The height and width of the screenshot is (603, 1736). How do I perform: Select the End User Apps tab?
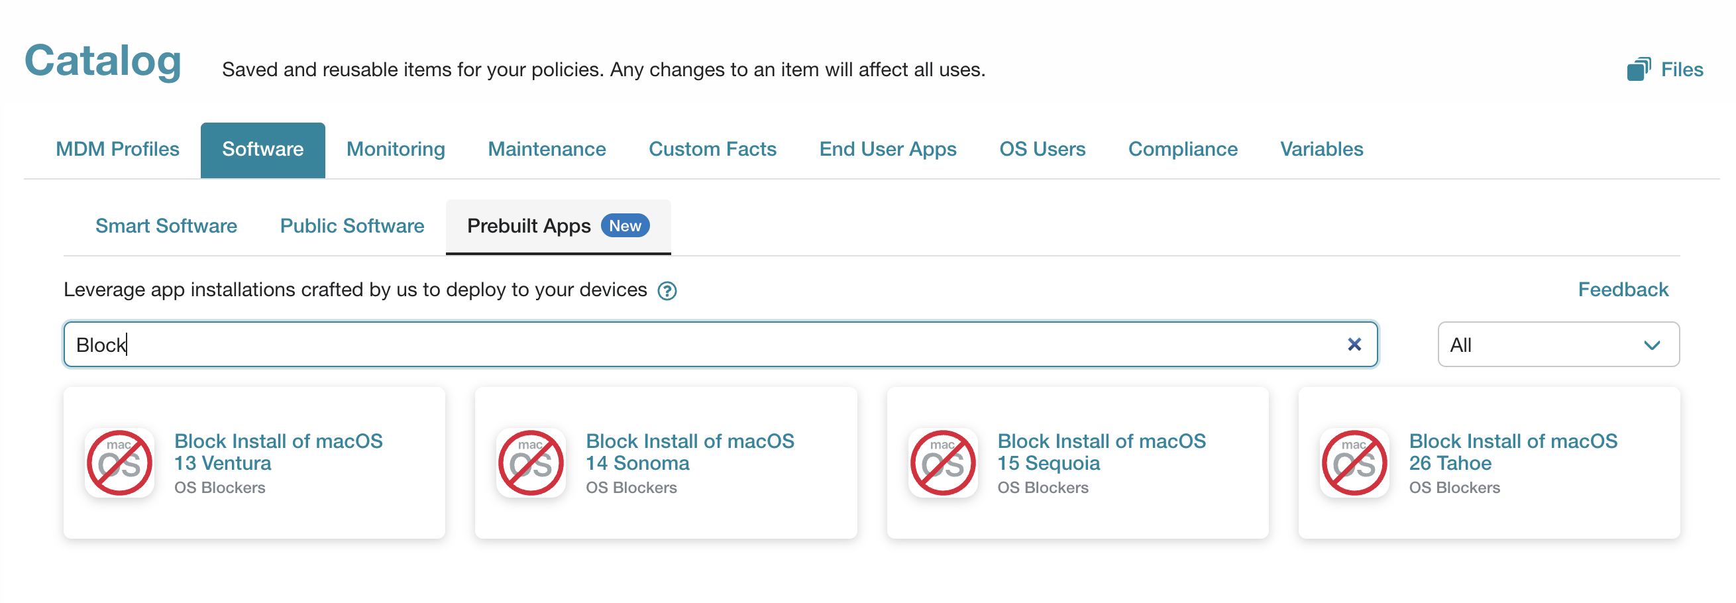pyautogui.click(x=887, y=149)
